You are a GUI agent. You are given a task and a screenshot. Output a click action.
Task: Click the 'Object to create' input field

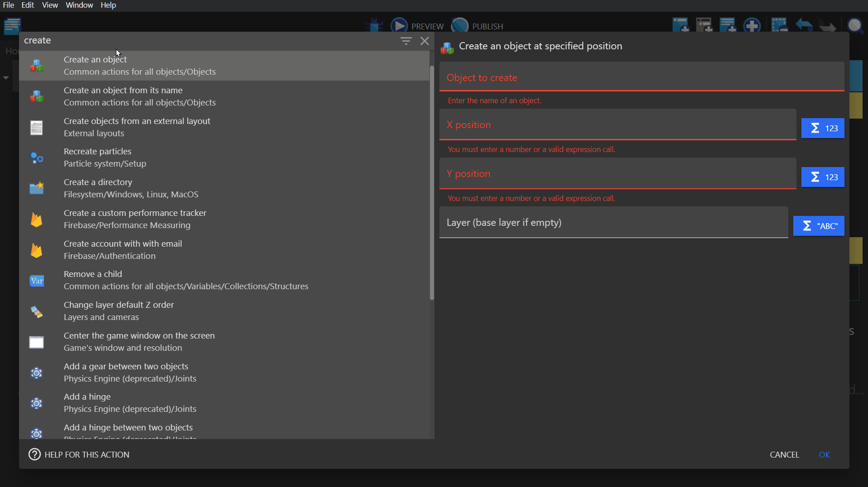coord(641,77)
